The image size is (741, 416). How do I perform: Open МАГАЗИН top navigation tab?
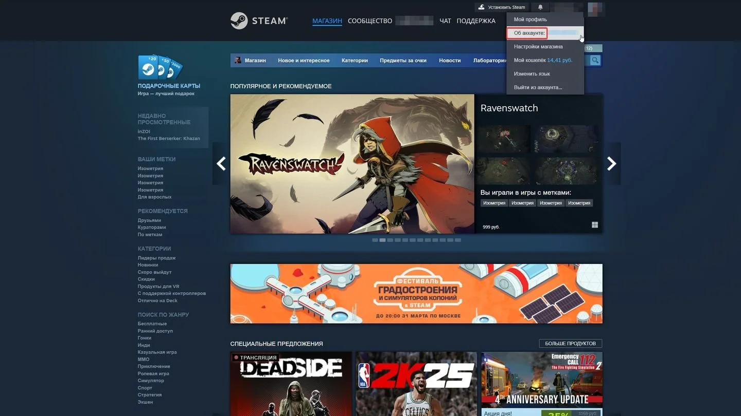pos(327,21)
